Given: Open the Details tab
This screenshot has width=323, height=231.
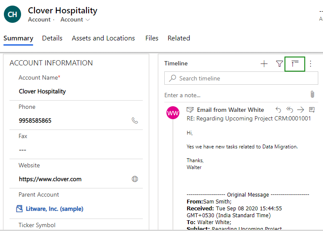Looking at the screenshot, I should 52,38.
